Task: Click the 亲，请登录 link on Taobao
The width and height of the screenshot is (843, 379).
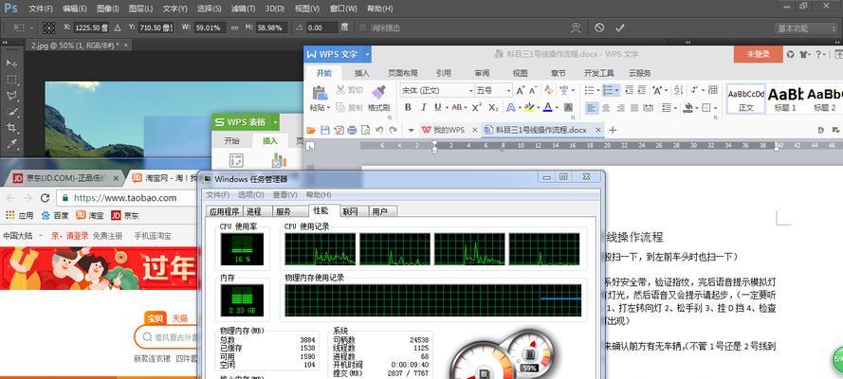Action: (x=70, y=236)
